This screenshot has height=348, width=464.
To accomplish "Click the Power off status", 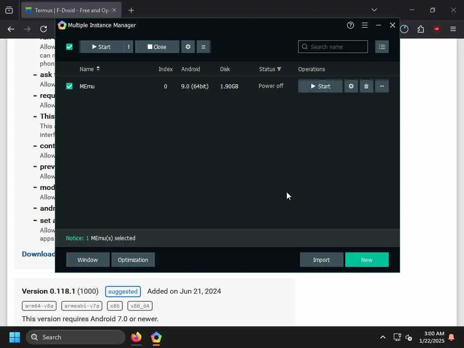I will click(x=271, y=86).
